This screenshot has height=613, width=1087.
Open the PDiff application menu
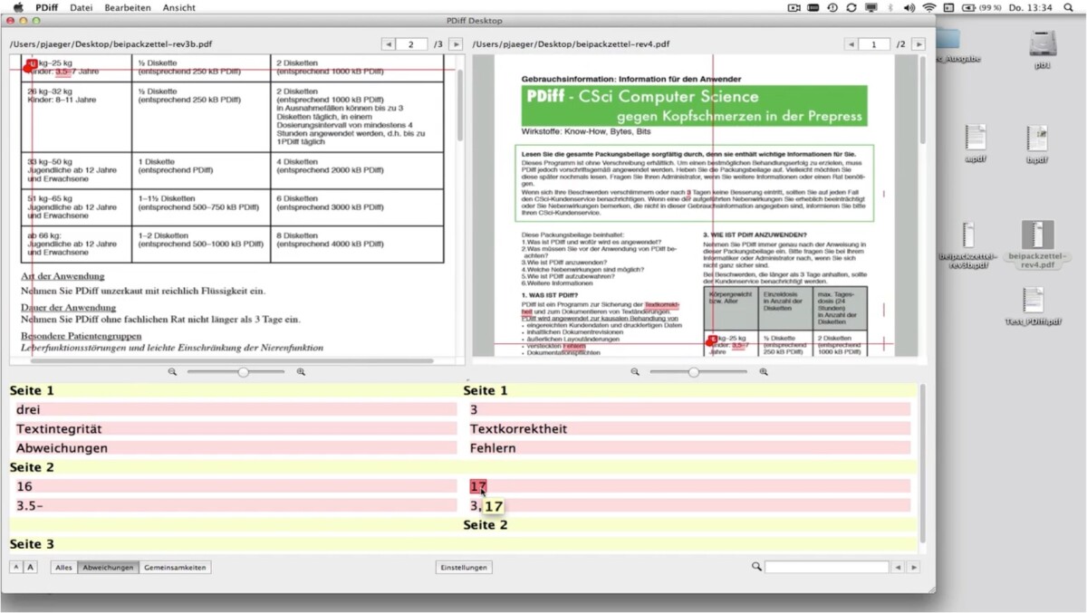tap(45, 7)
